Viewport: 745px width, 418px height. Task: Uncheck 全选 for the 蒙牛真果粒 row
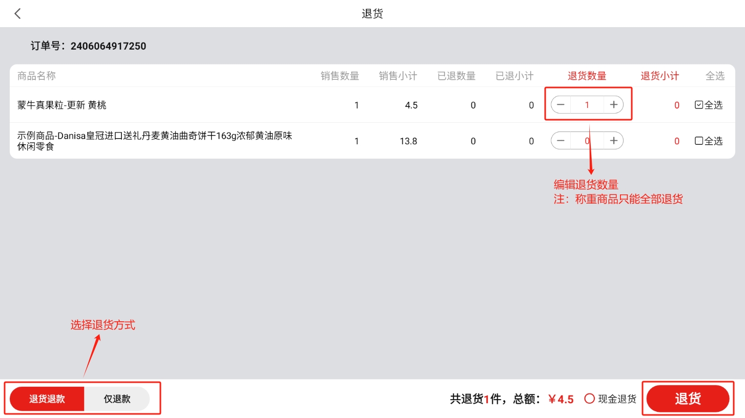(x=699, y=105)
